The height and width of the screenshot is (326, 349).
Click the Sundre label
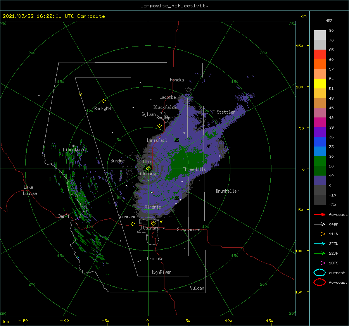(x=117, y=160)
